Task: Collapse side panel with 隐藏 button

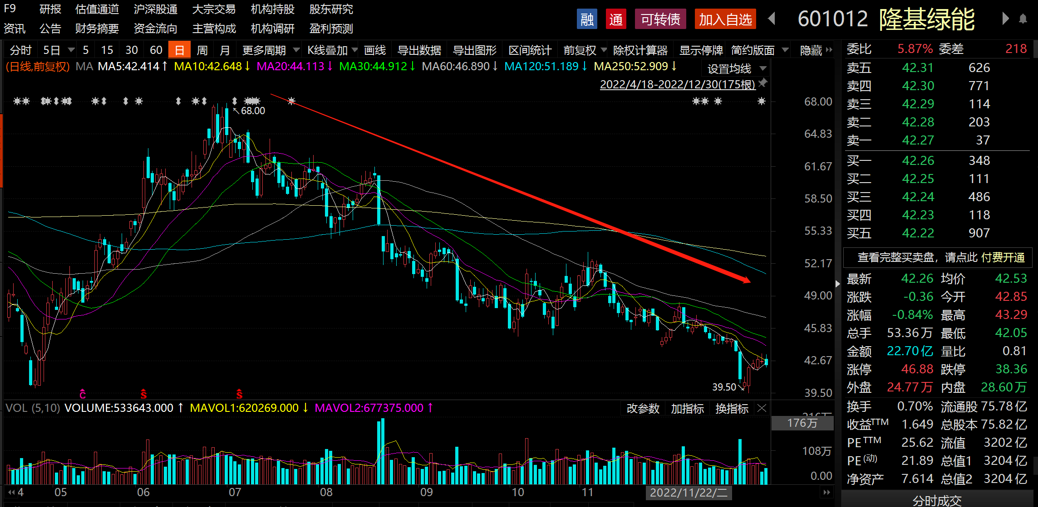Action: (816, 50)
